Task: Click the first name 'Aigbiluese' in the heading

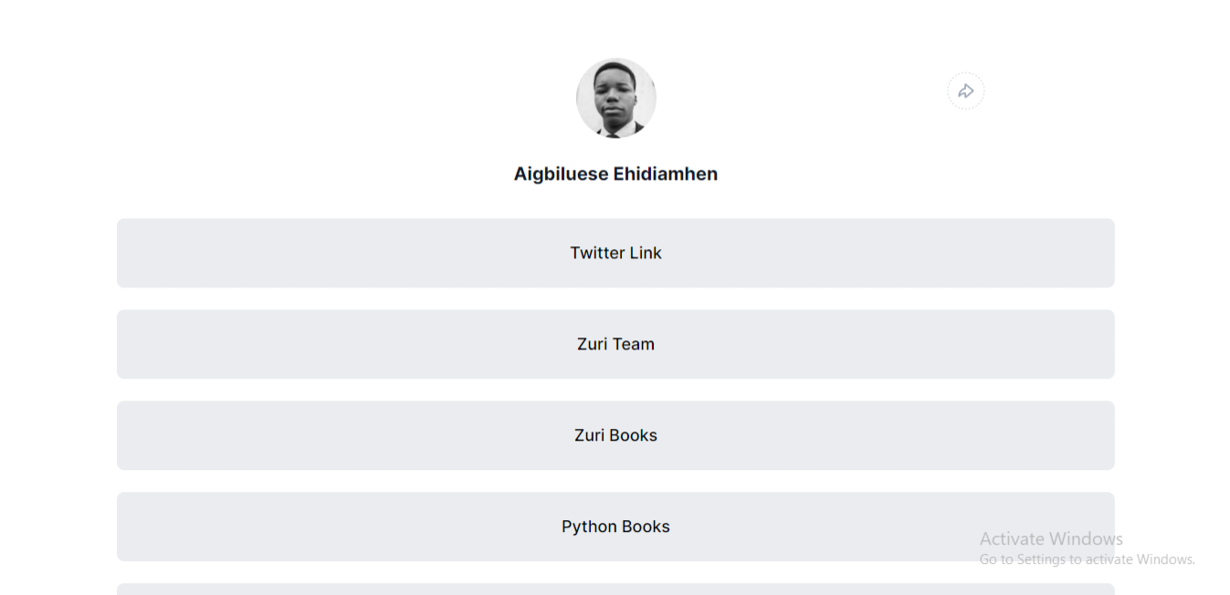Action: 561,173
